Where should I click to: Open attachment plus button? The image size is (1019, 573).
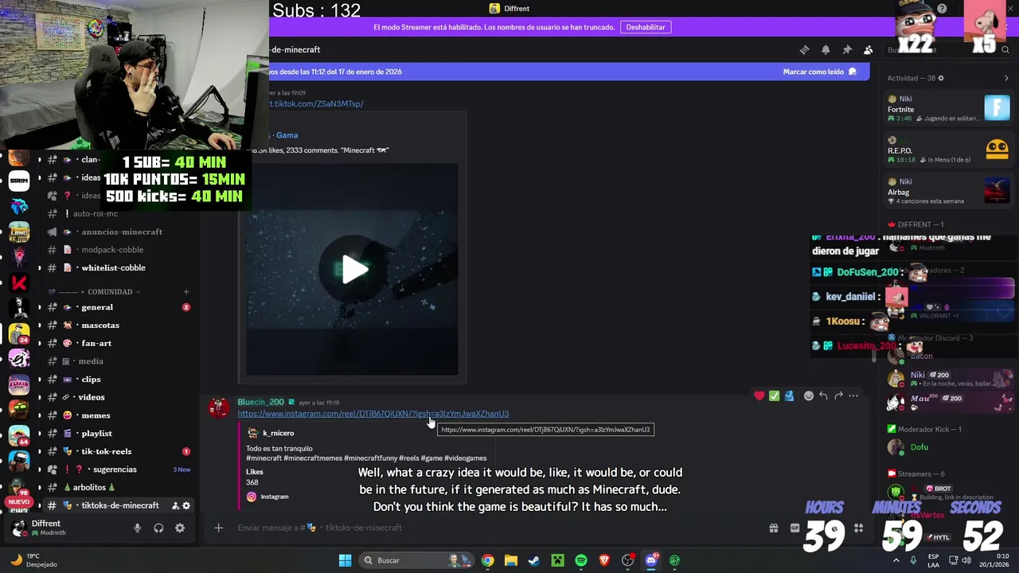pos(218,528)
